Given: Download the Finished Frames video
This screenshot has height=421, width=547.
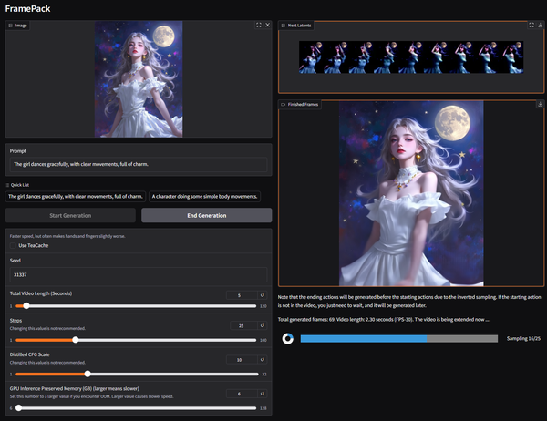Looking at the screenshot, I should coord(541,104).
